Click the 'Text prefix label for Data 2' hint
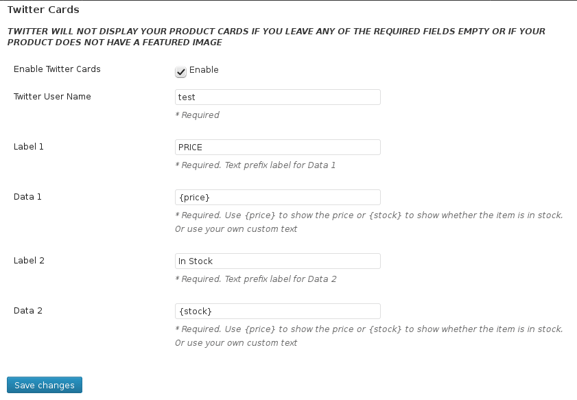The width and height of the screenshot is (577, 400). point(281,279)
